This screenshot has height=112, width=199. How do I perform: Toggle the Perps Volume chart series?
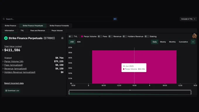(81, 36)
